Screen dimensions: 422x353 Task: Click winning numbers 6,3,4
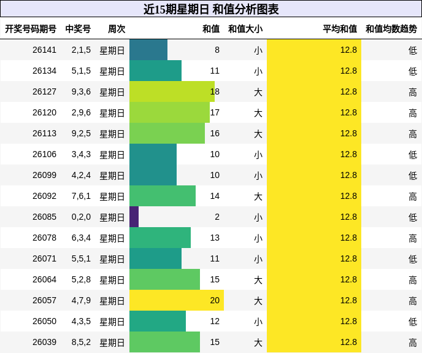coord(81,238)
